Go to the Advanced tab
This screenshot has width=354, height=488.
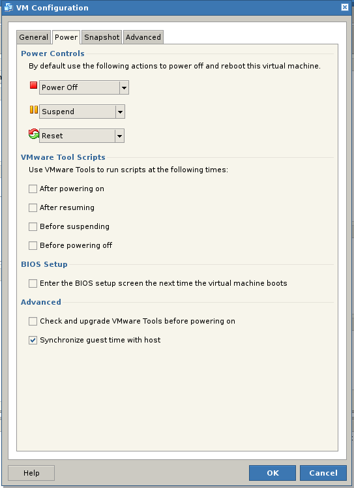tap(143, 37)
